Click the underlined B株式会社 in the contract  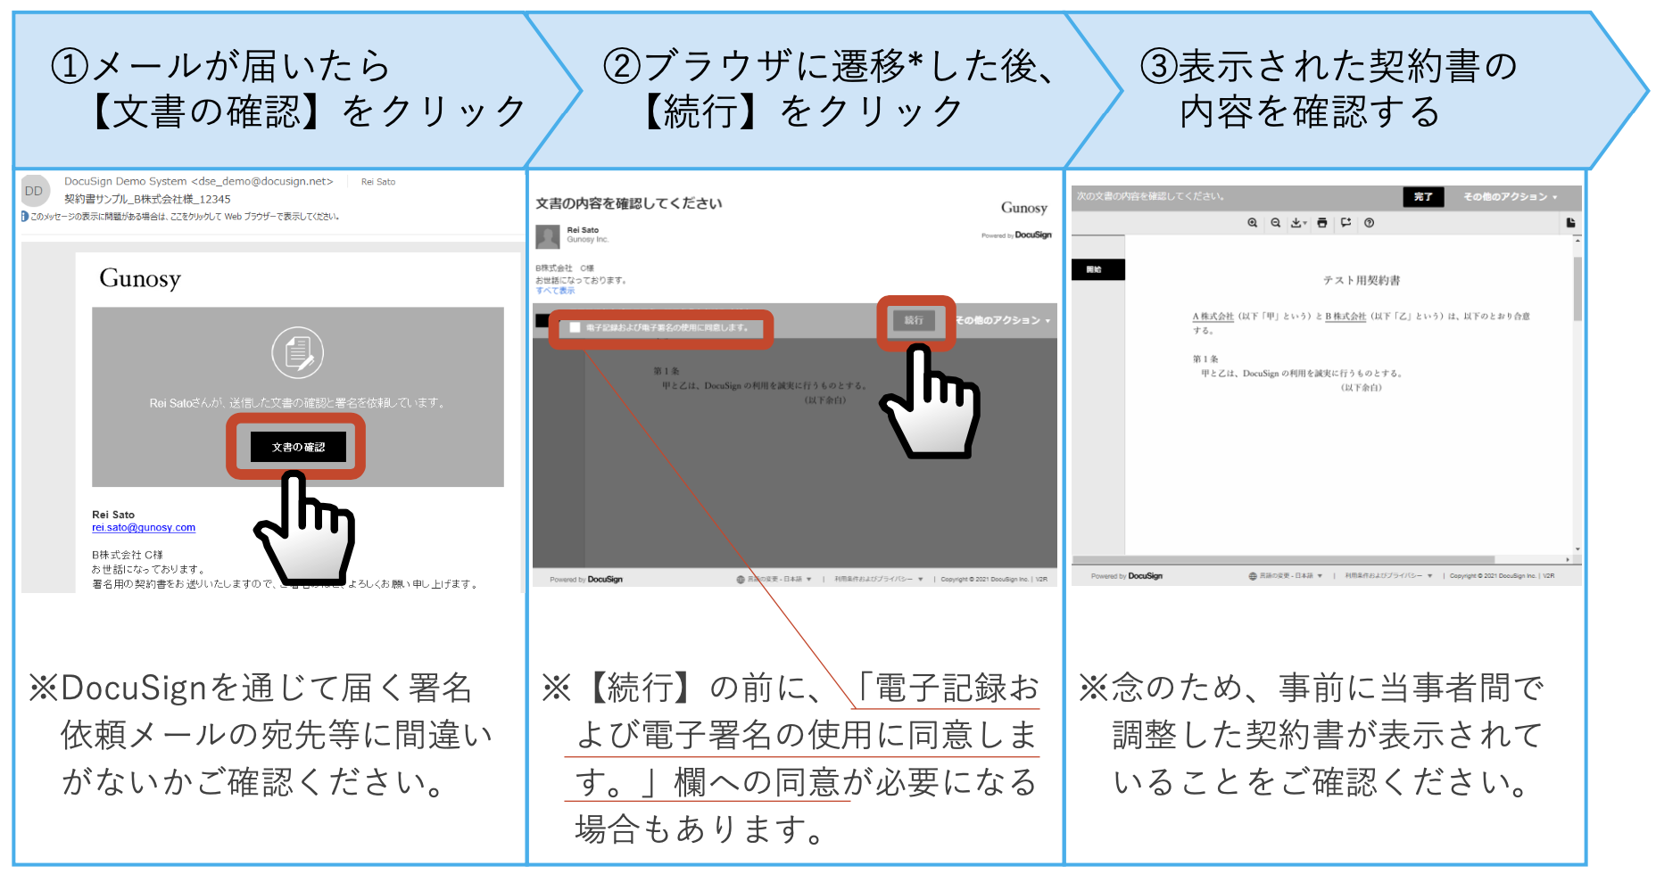click(1345, 317)
